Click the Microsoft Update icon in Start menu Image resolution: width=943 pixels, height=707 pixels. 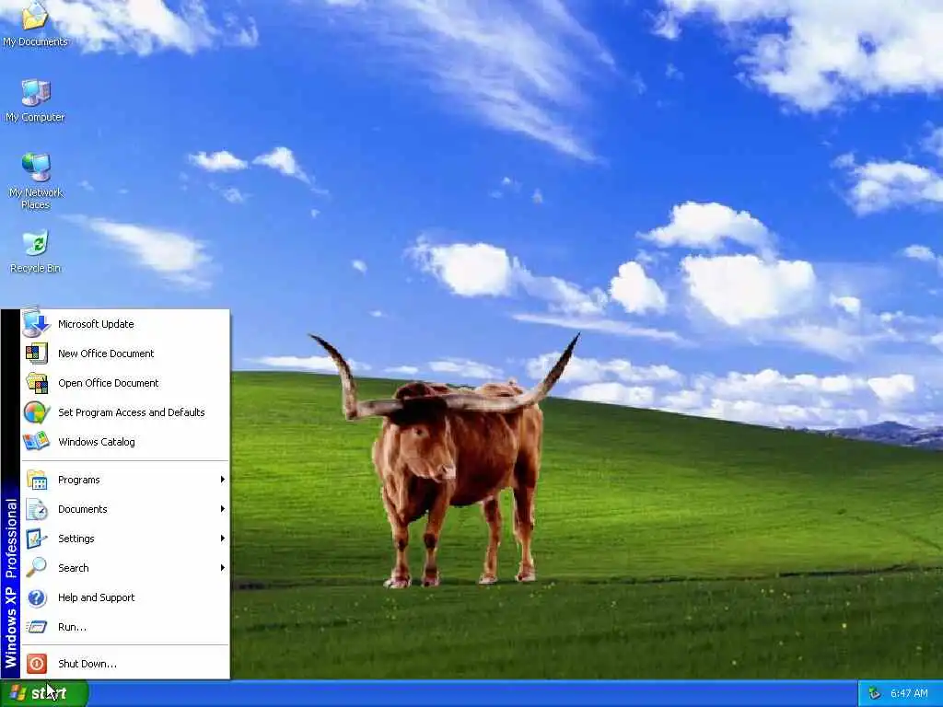36,323
